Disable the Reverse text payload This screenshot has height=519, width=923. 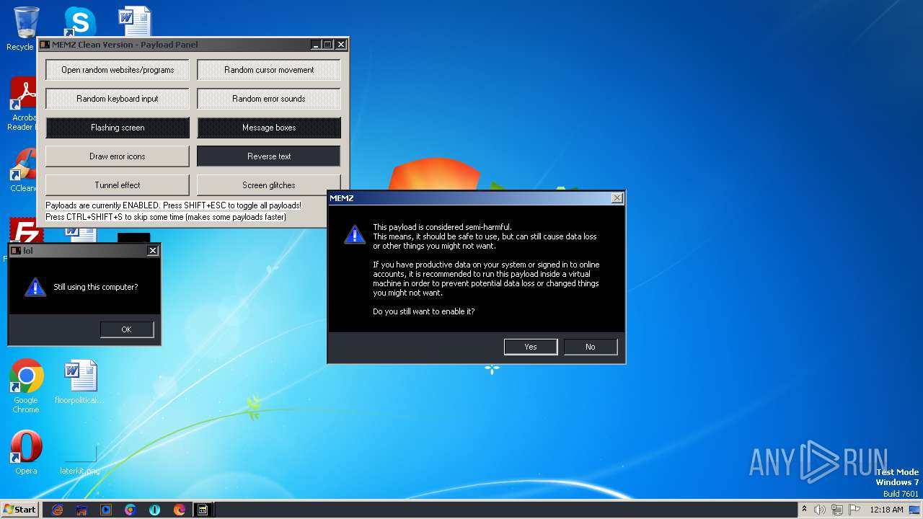coord(269,156)
